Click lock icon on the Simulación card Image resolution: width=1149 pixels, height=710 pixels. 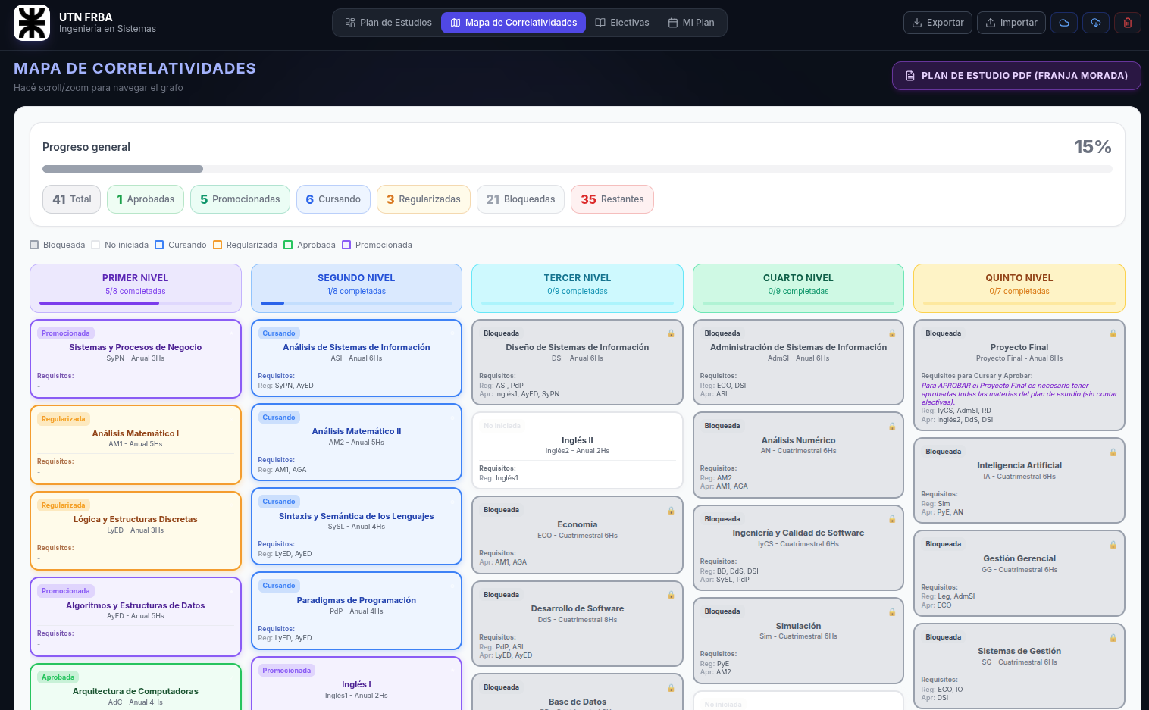point(892,611)
